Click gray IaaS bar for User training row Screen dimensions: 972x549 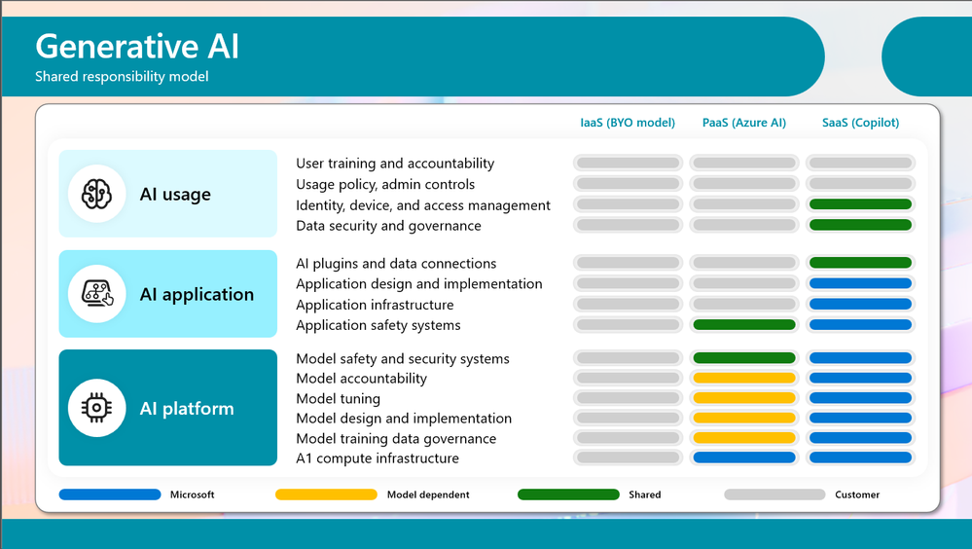628,164
